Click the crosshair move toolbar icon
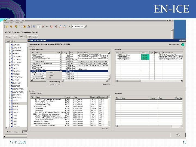Image resolution: width=196 pixels, height=147 pixels. click(47, 26)
